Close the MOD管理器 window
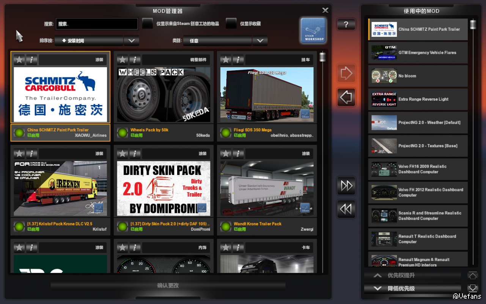This screenshot has height=304, width=486. coord(325,10)
